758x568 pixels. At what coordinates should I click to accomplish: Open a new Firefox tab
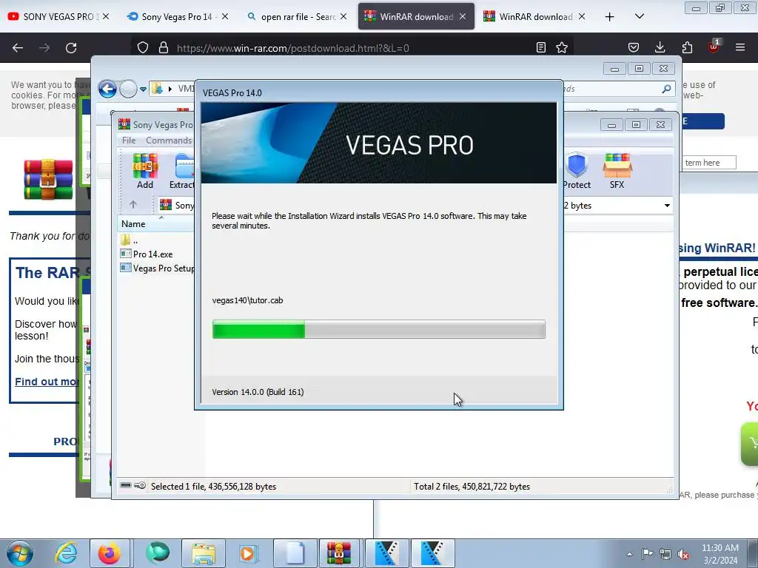[x=610, y=16]
